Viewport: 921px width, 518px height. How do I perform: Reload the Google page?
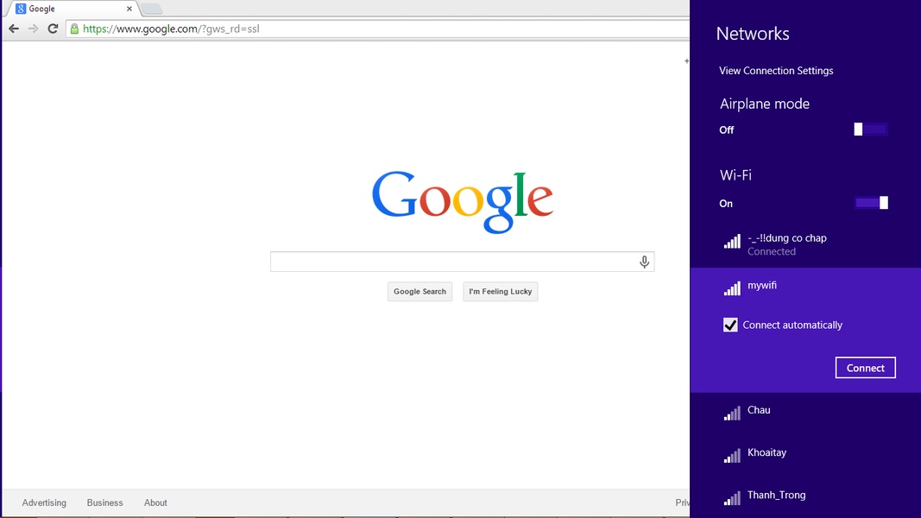tap(53, 28)
